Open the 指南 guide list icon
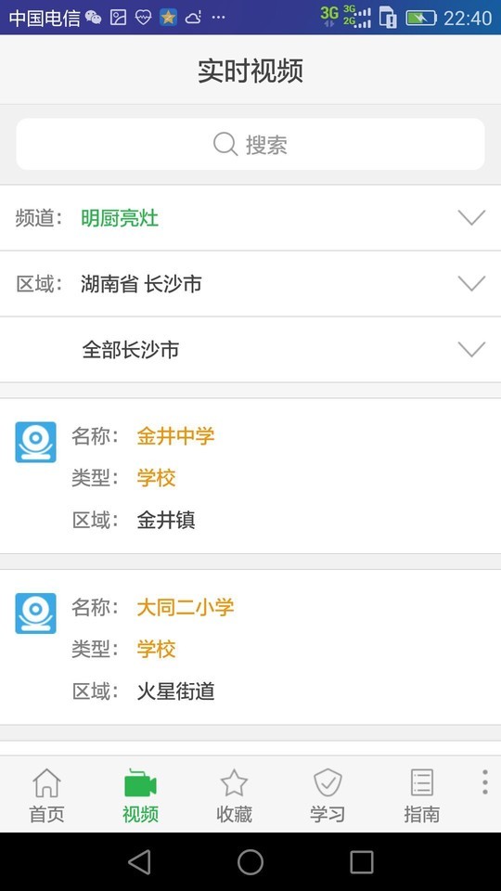This screenshot has height=891, width=501. (421, 783)
